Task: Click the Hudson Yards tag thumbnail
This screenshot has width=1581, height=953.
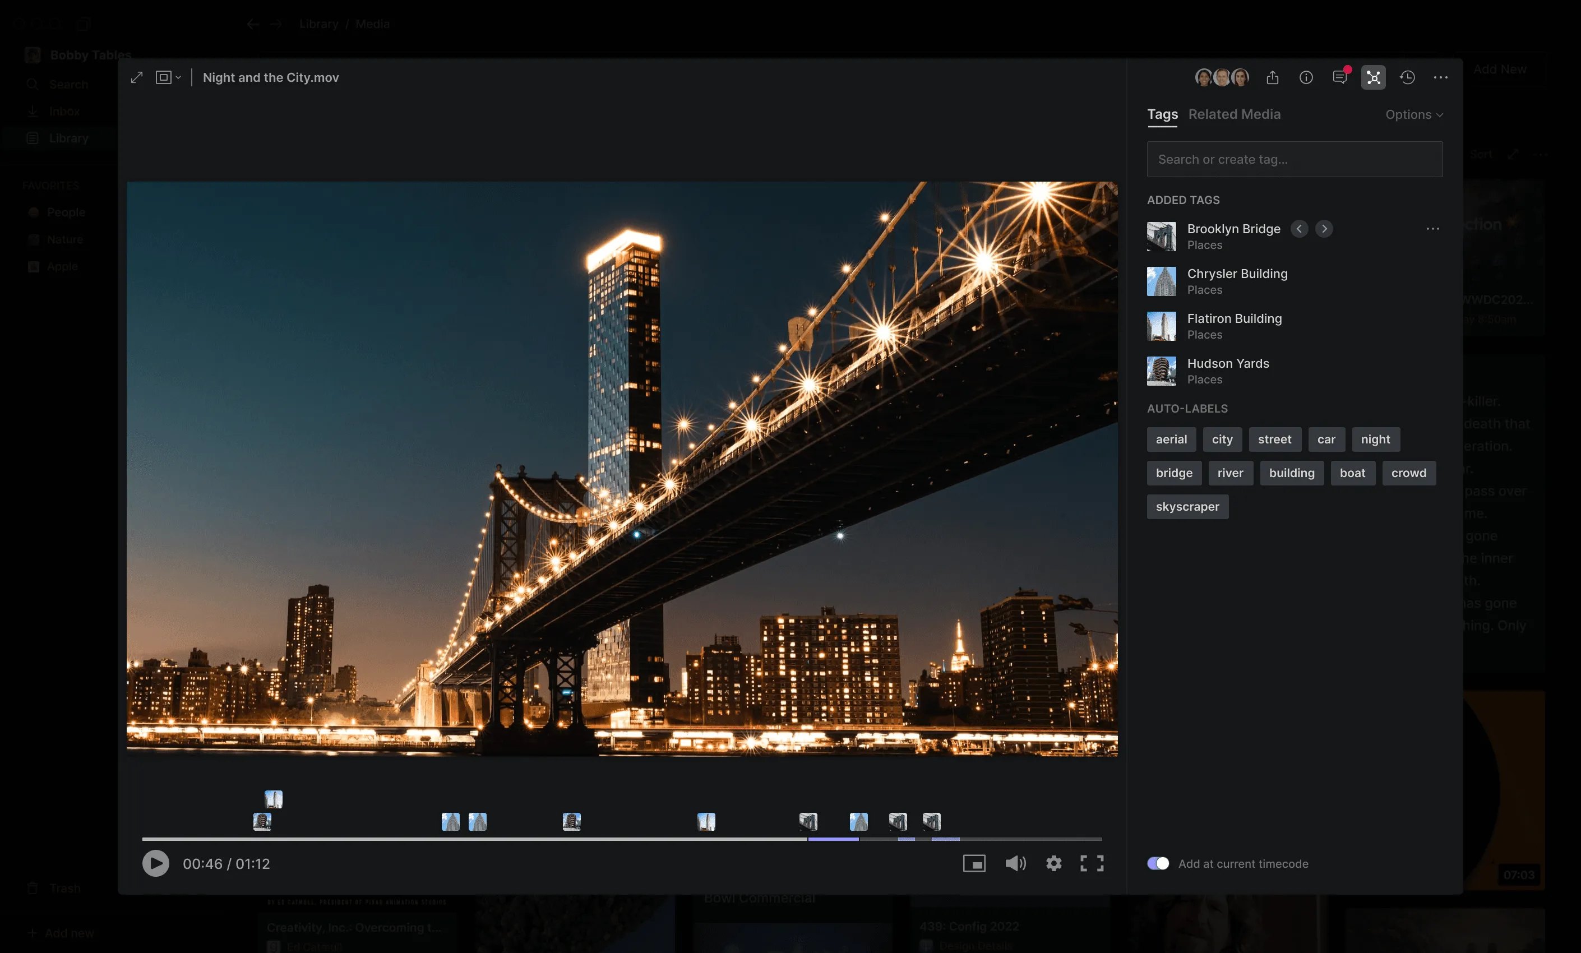Action: click(1162, 371)
